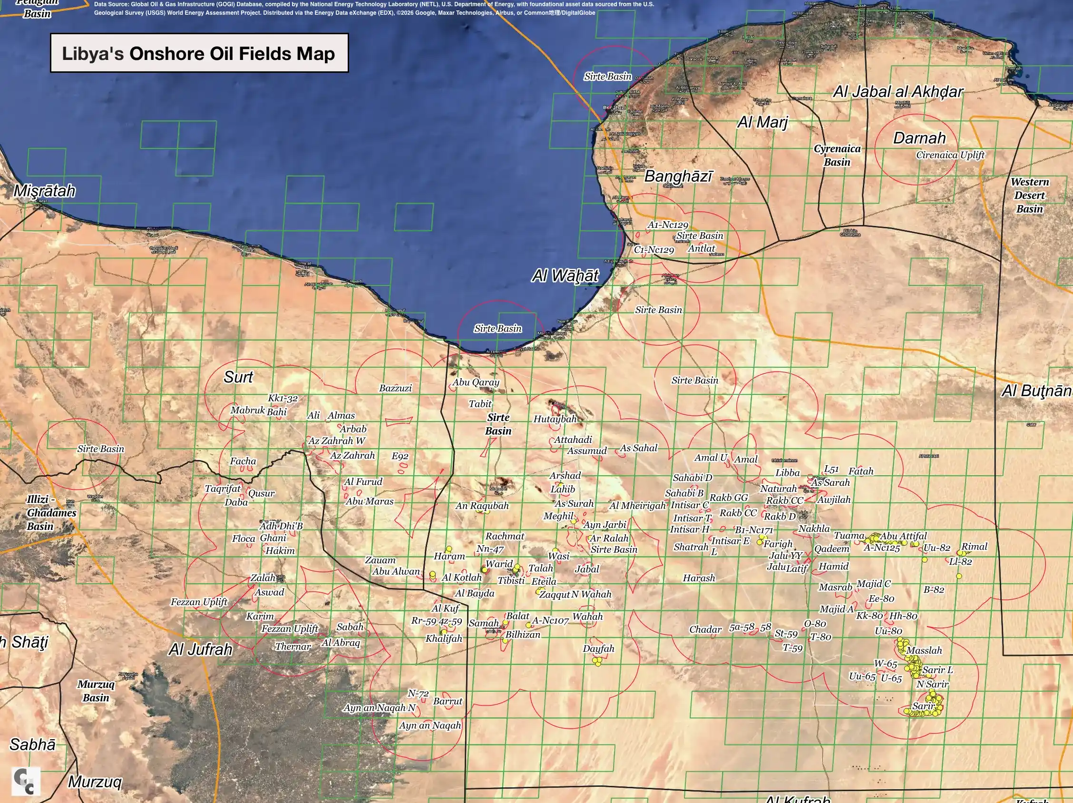This screenshot has width=1073, height=803.
Task: Click the Mabruk field label
Action: [247, 410]
